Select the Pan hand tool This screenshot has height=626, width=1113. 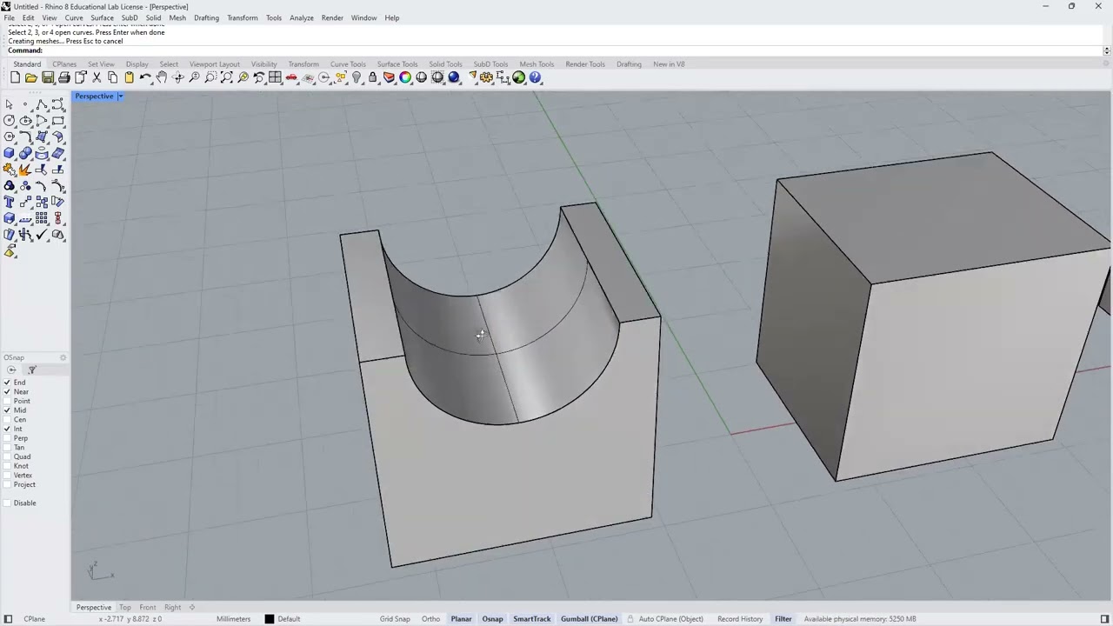162,77
